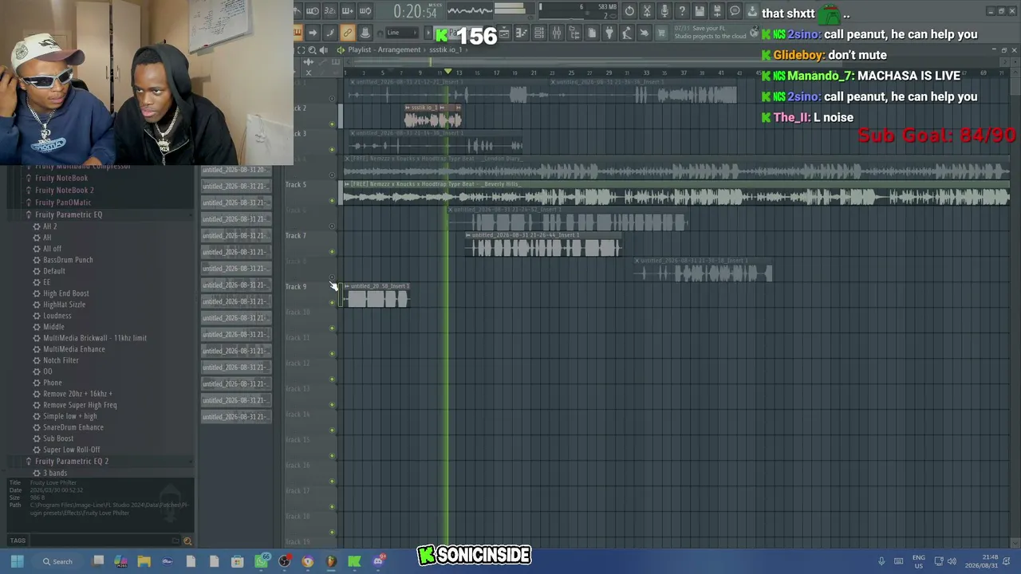Select the 'Playlist - Arrangement' breadcrumb

384,50
